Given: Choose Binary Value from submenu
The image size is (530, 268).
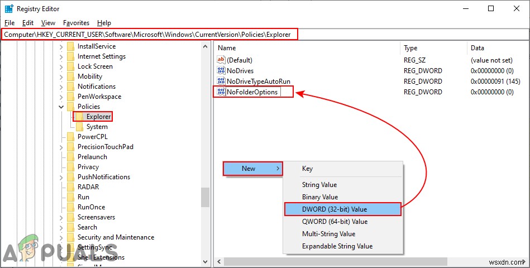Looking at the screenshot, I should (343, 197).
